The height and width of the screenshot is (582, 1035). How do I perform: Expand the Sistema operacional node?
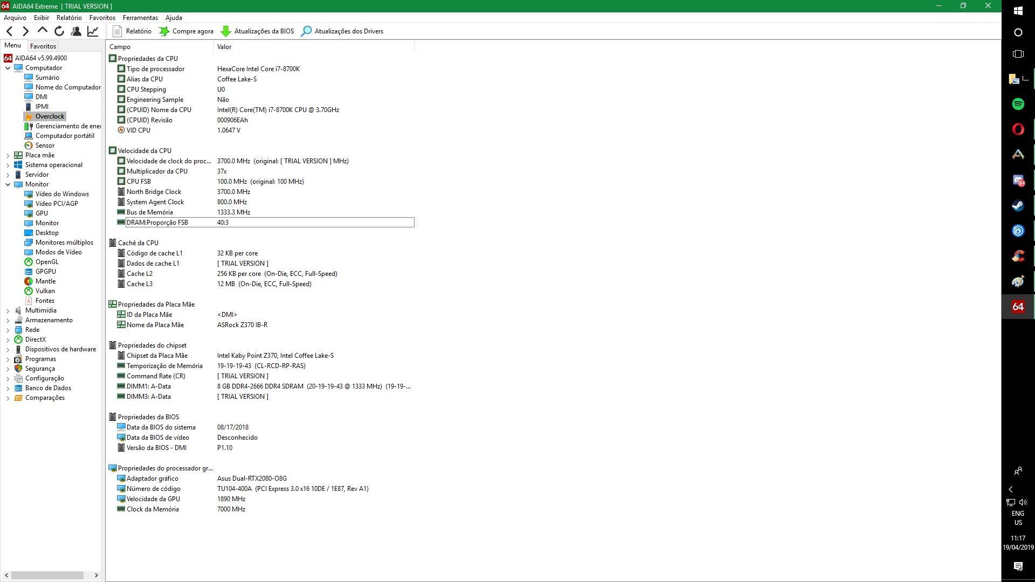(8, 165)
